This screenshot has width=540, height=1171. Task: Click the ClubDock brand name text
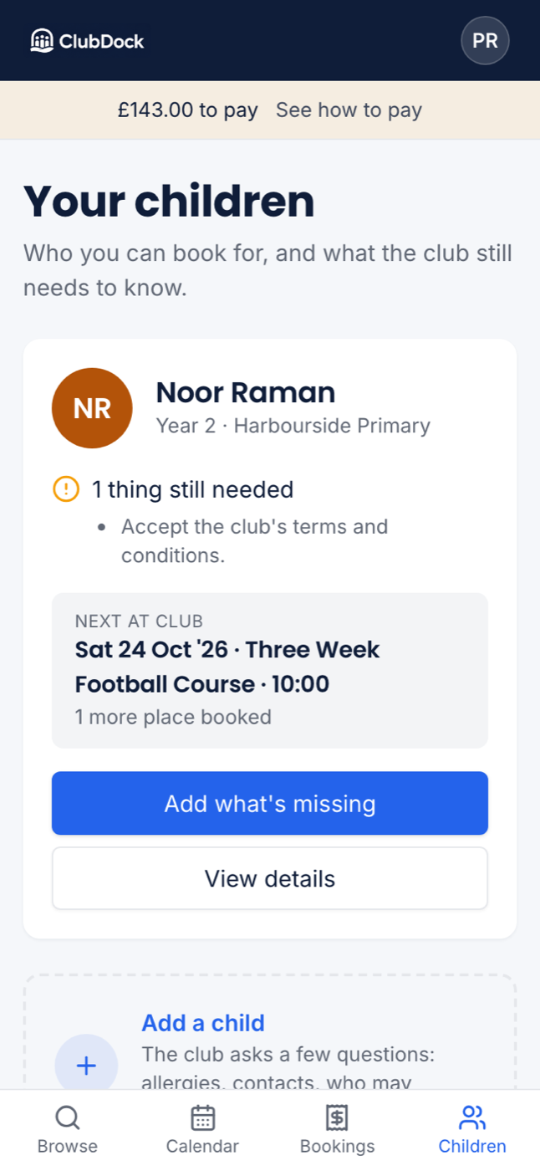[x=101, y=41]
